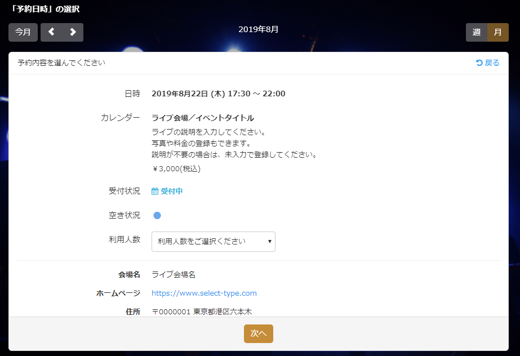Click the 予約内容を選んでください panel header
The height and width of the screenshot is (356, 520).
tap(61, 63)
